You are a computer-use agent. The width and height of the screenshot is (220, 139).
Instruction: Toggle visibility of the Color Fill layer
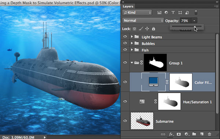pyautogui.click(x=125, y=82)
